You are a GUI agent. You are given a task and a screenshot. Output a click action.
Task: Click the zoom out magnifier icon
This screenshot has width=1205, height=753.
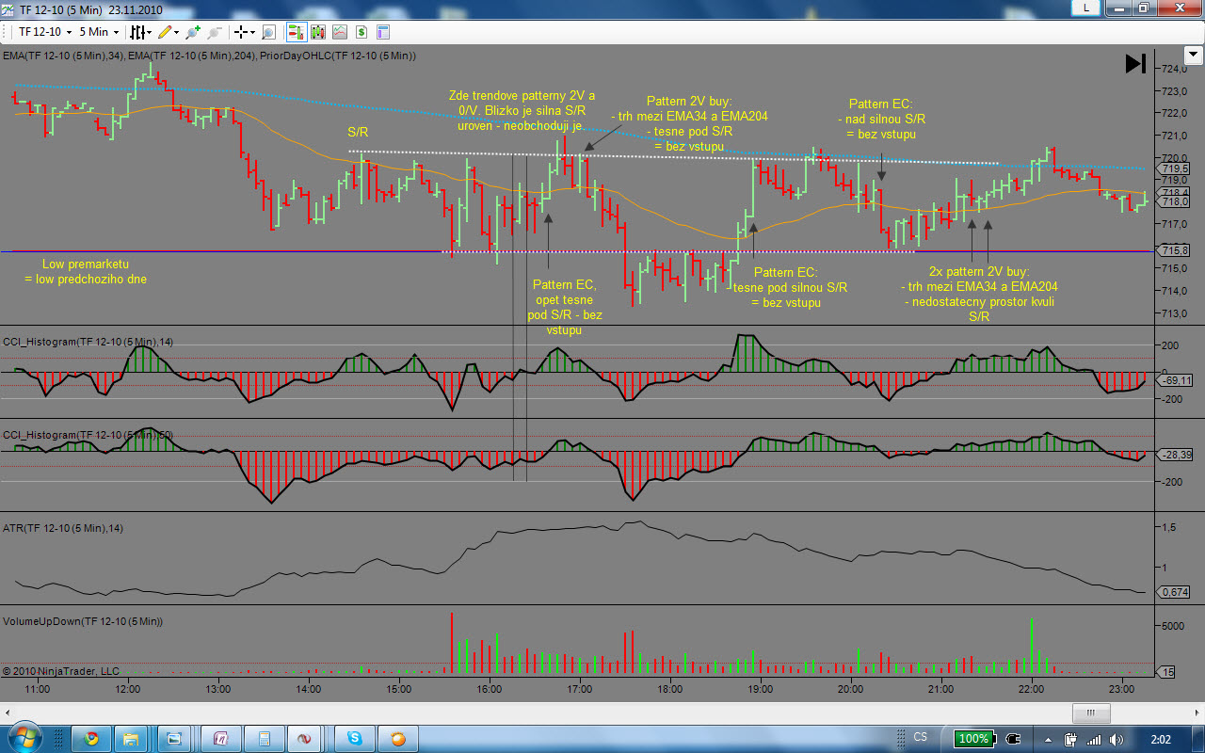pos(215,32)
